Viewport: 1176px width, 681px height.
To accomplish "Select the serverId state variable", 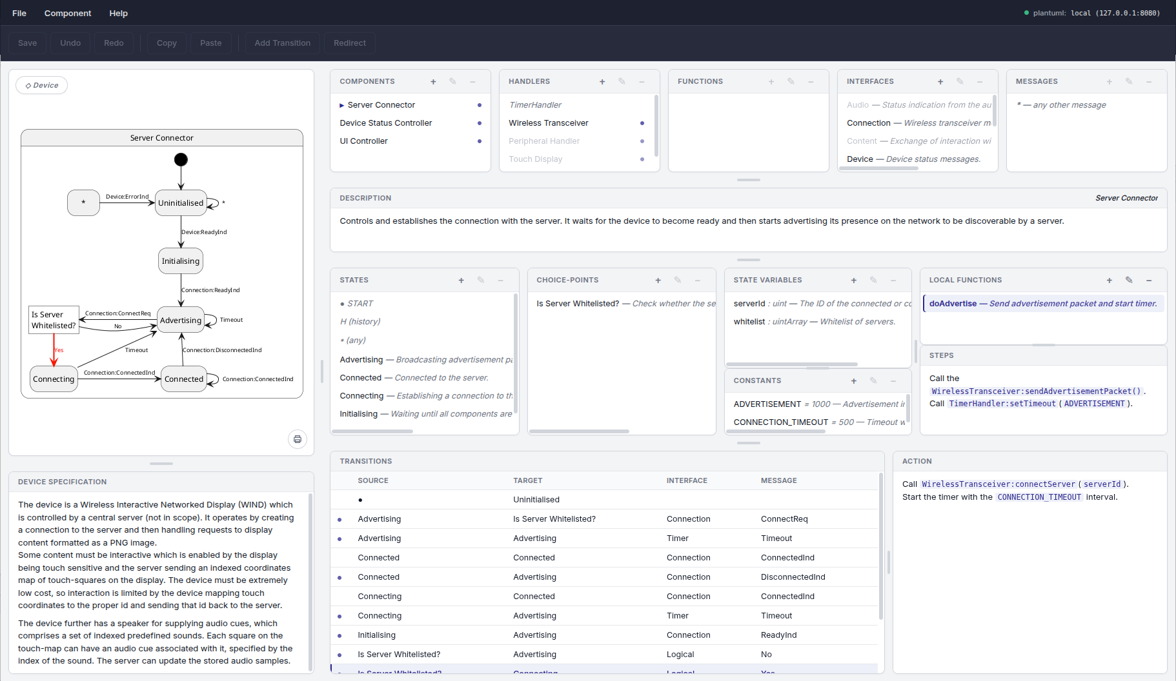I will 818,304.
